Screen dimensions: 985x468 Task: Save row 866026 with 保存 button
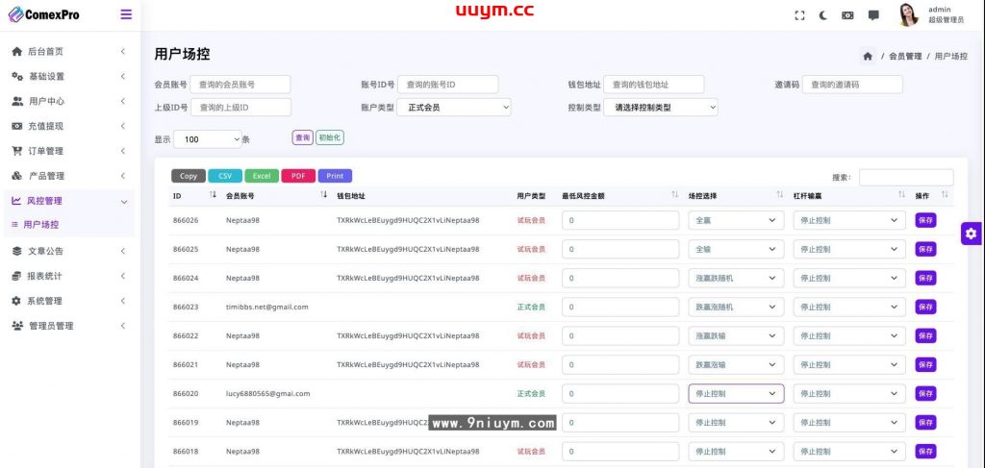coord(924,220)
